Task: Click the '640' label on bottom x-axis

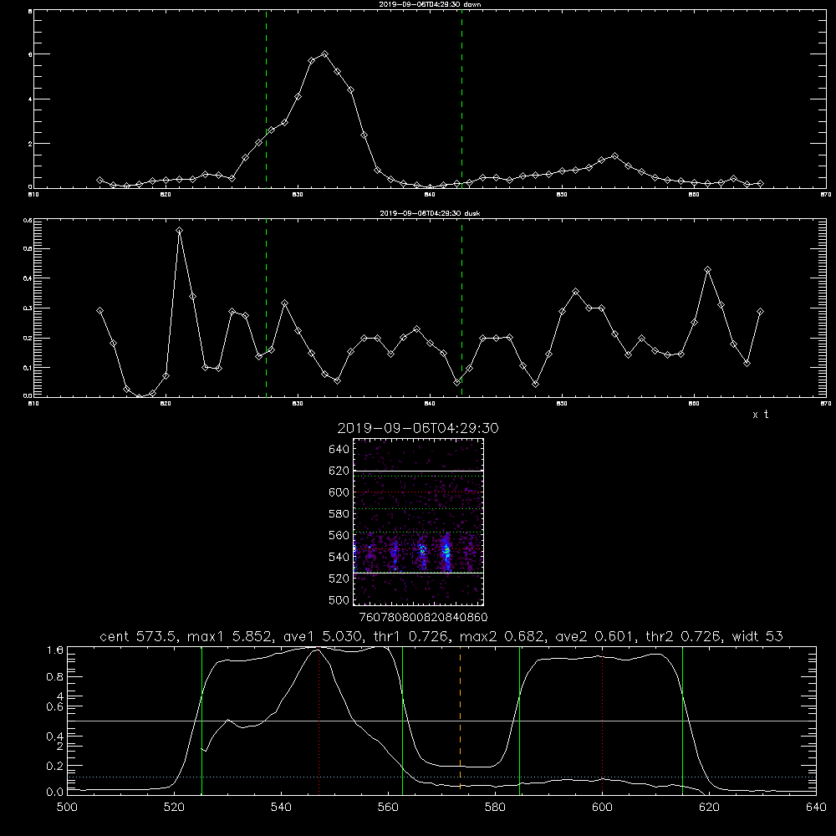Action: pyautogui.click(x=816, y=808)
